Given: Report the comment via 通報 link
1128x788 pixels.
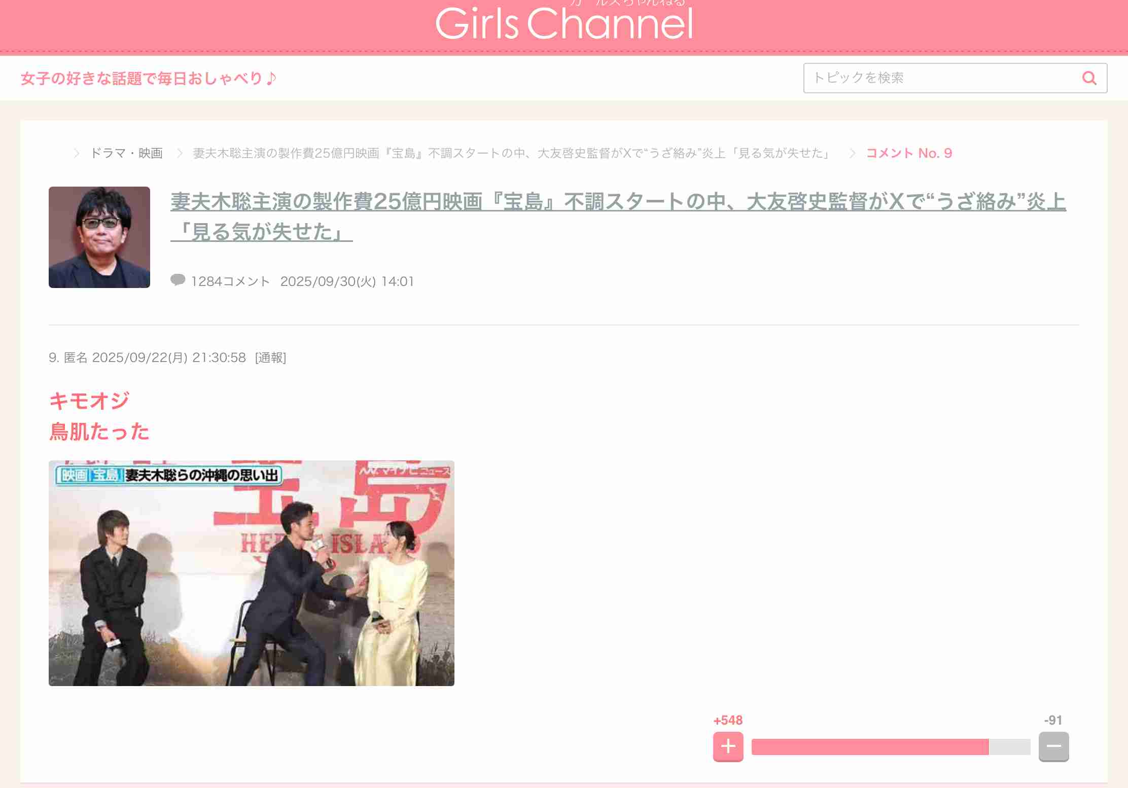Looking at the screenshot, I should 270,358.
